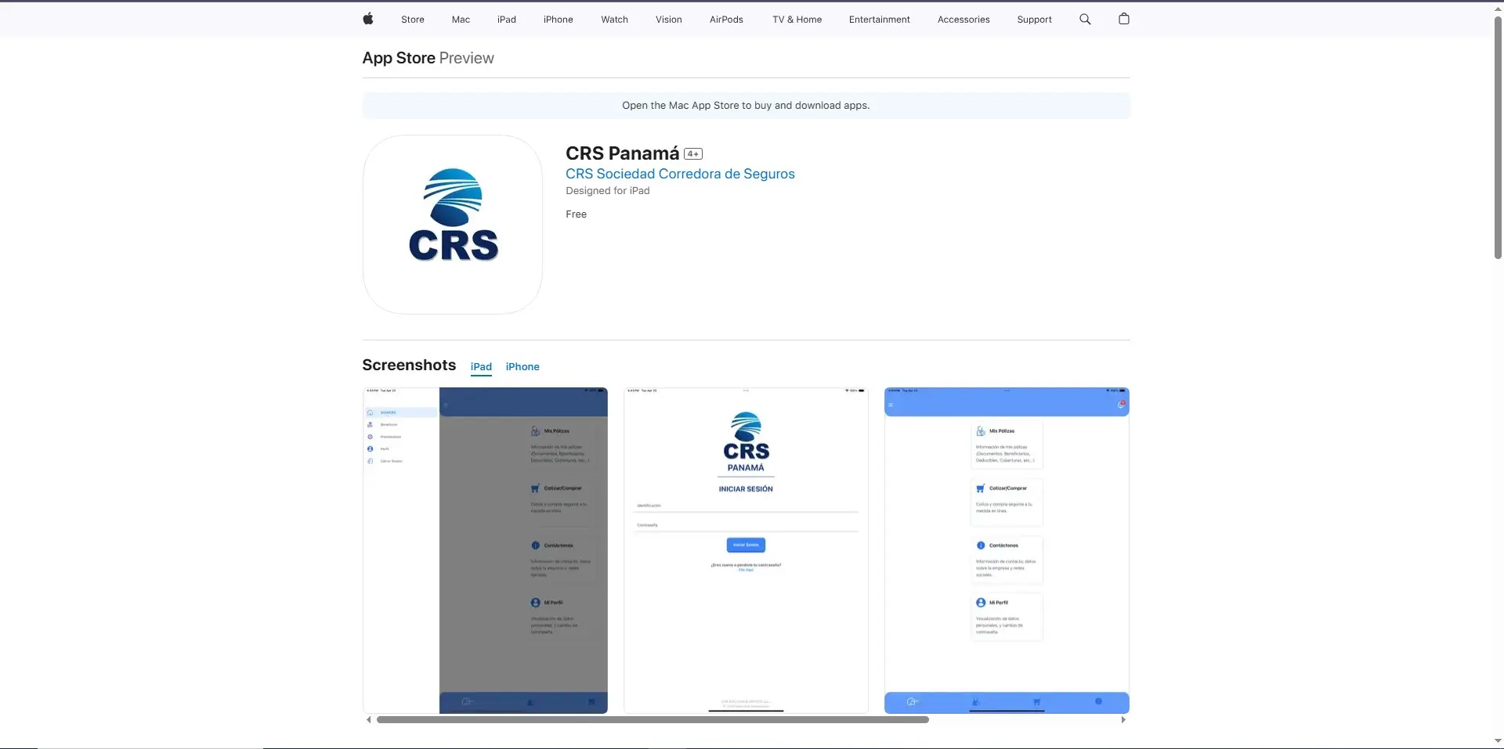1504x749 pixels.
Task: Open the search magnifier icon
Action: pos(1085,19)
